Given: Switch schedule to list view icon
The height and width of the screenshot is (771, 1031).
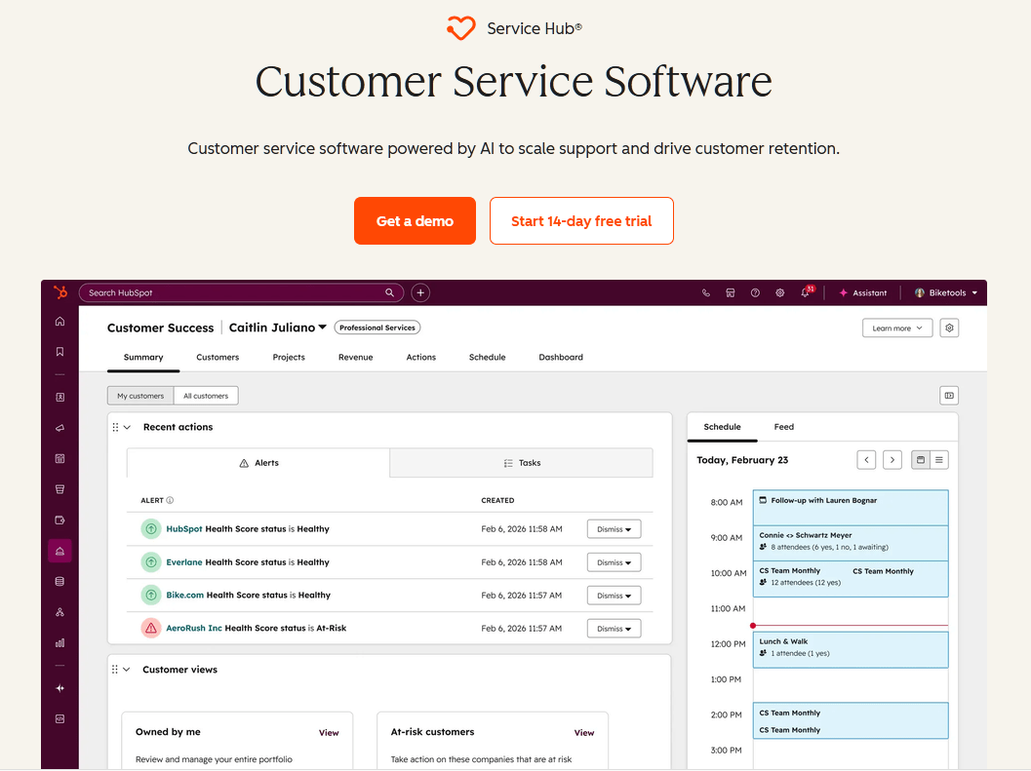Looking at the screenshot, I should tap(939, 460).
